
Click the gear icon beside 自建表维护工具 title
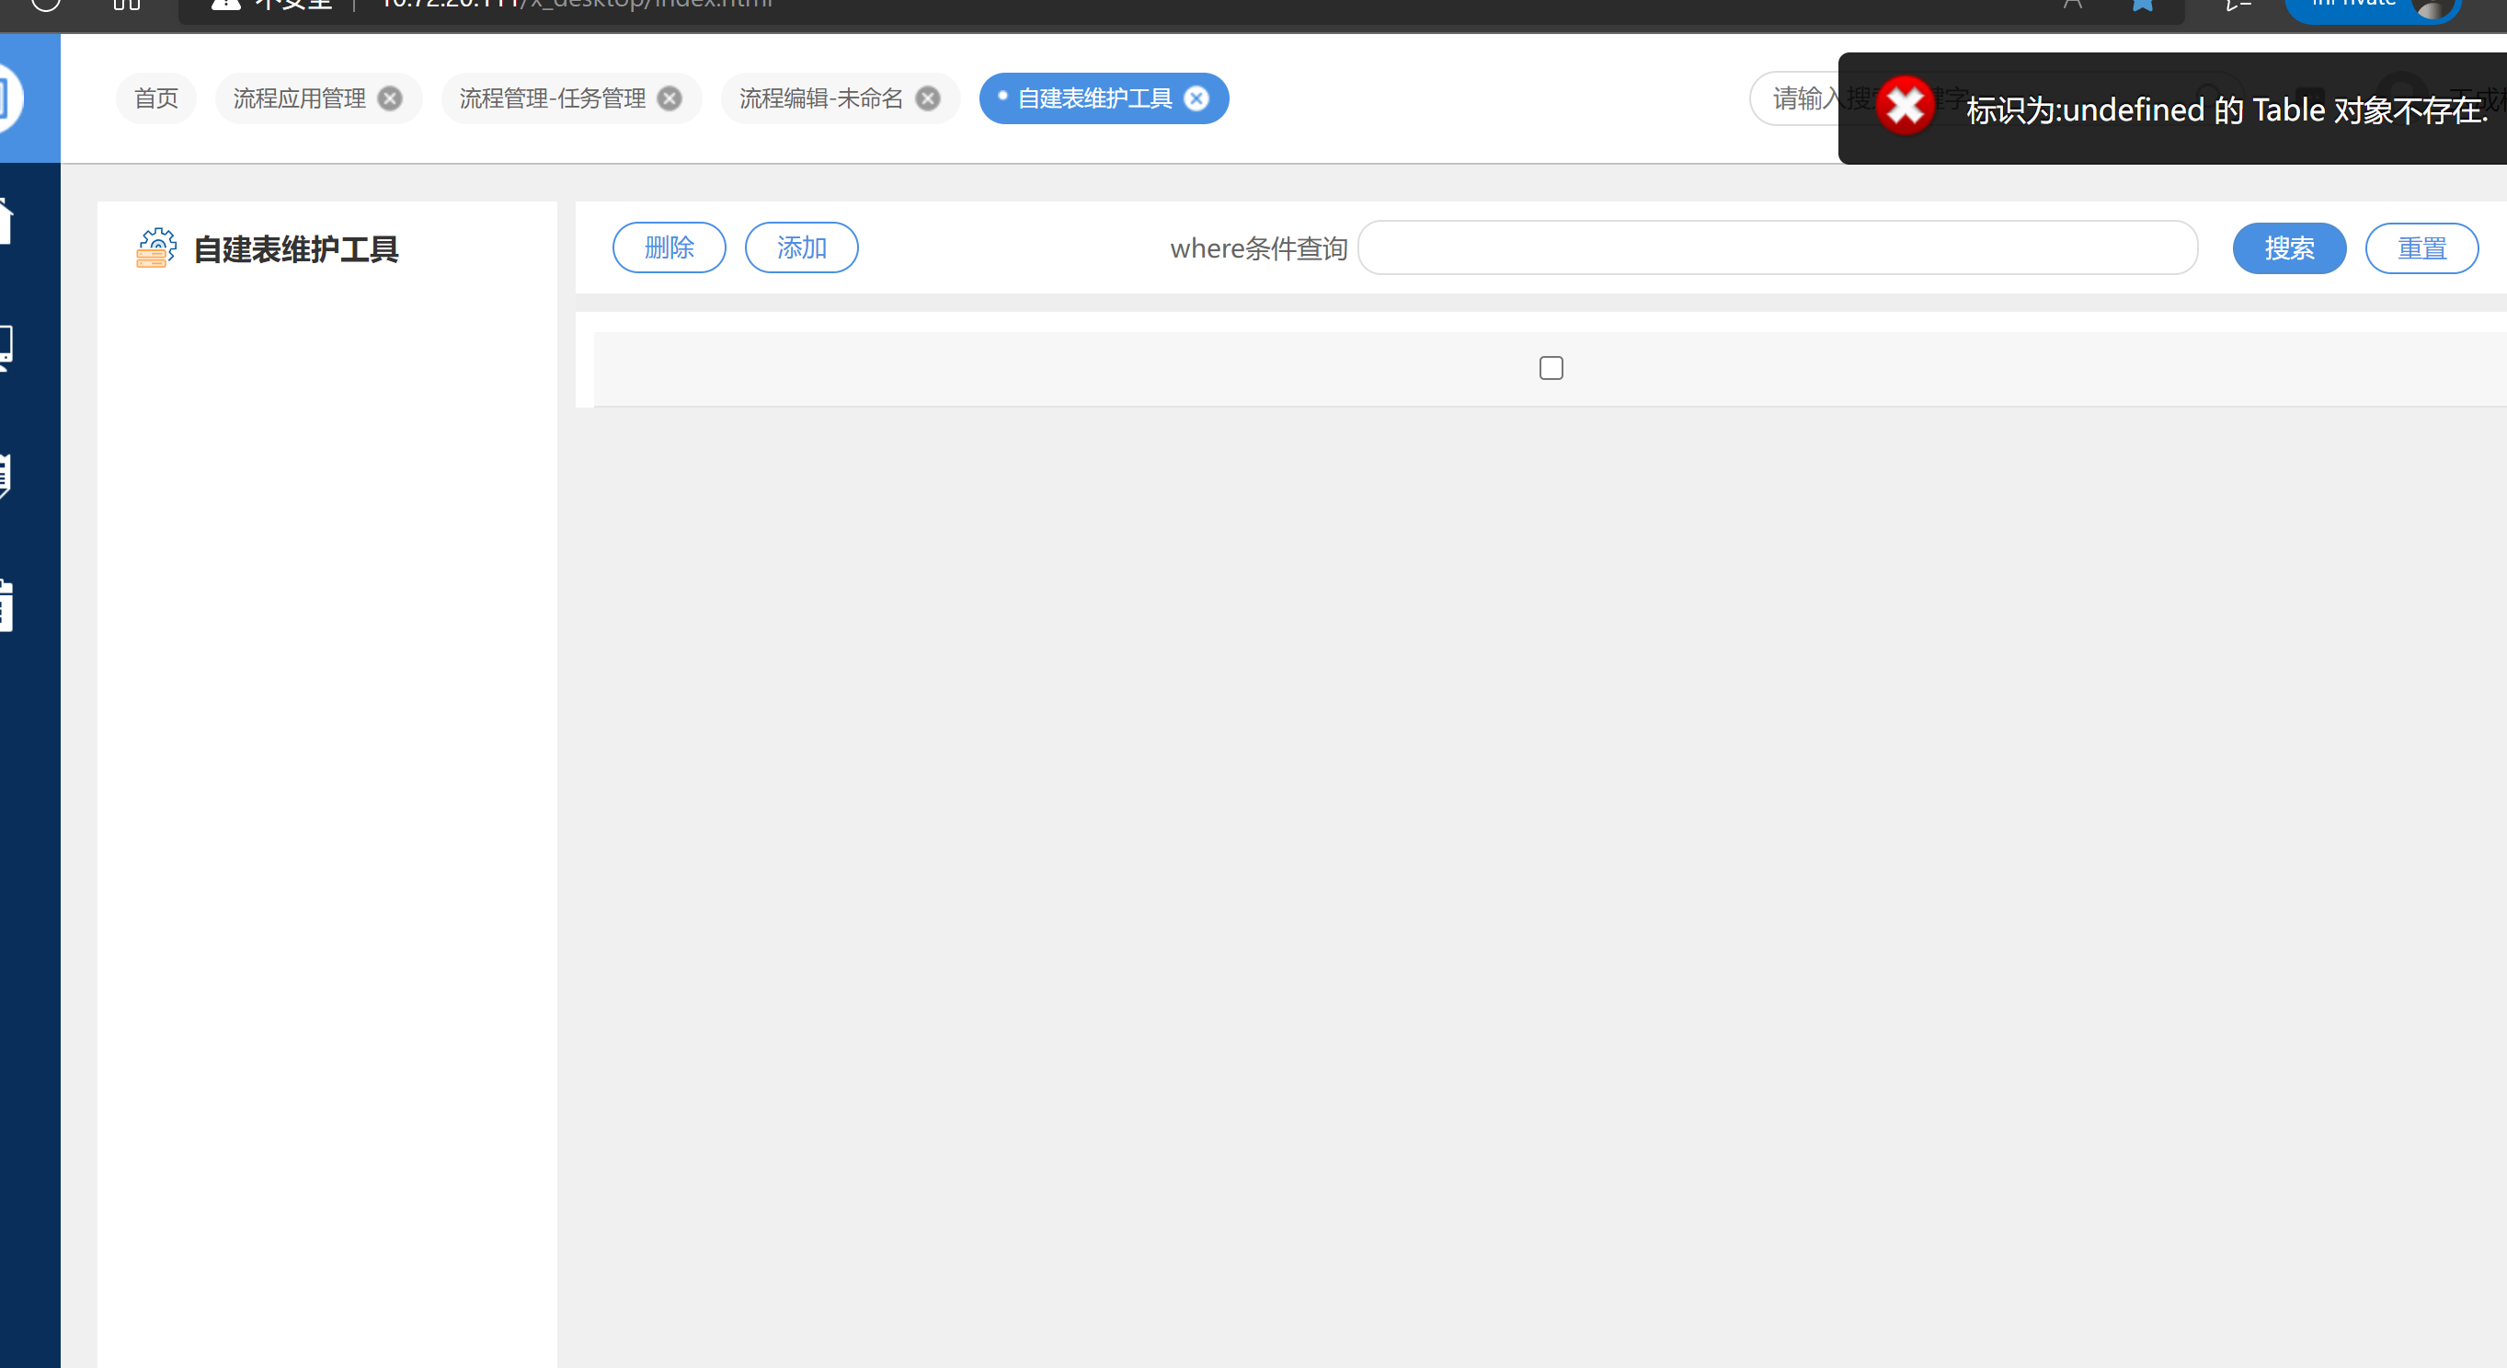(155, 249)
